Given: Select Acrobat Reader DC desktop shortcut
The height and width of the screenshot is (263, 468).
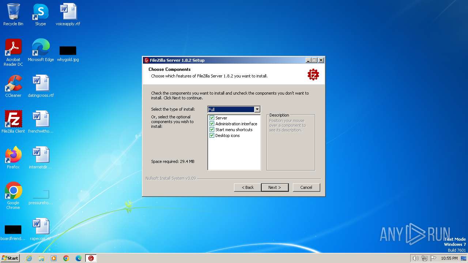Looking at the screenshot, I should click(x=13, y=53).
